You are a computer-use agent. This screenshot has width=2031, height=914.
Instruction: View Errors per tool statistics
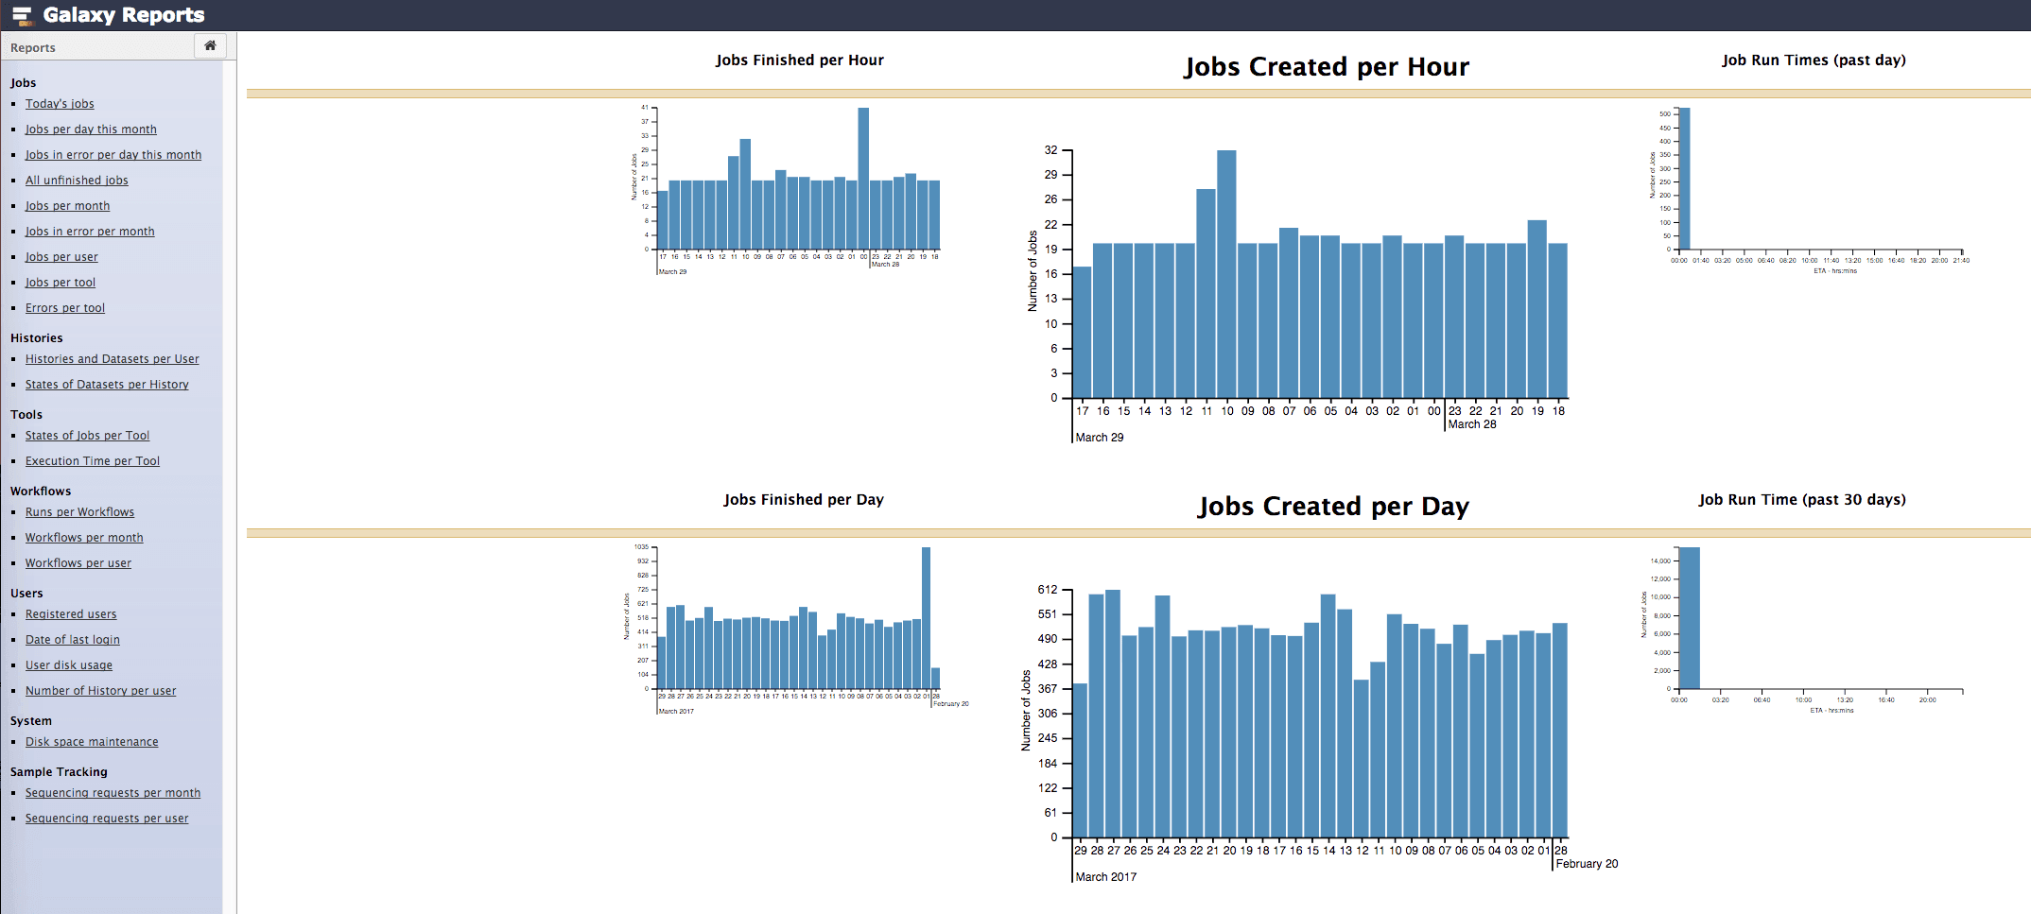[64, 307]
